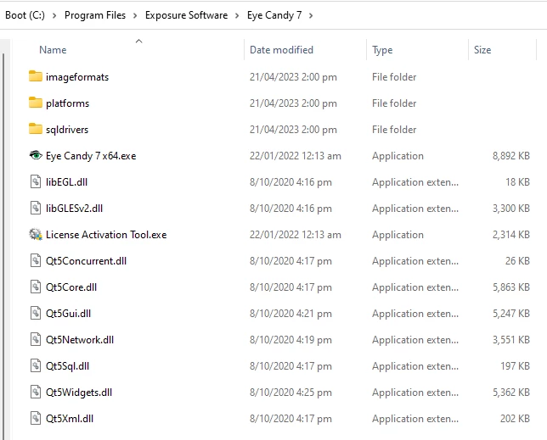The image size is (547, 440).
Task: Click the 8/10/2020 4:19 pm date
Action: pos(290,339)
